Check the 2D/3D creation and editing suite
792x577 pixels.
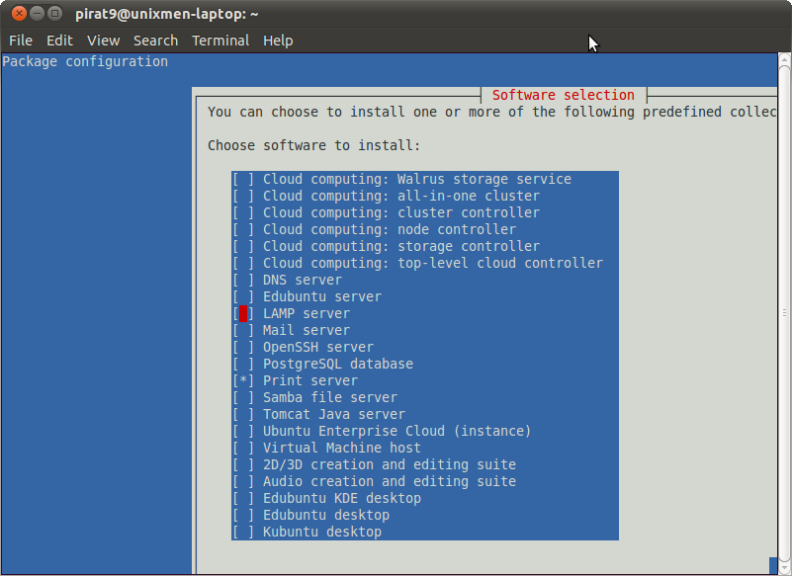(x=243, y=464)
